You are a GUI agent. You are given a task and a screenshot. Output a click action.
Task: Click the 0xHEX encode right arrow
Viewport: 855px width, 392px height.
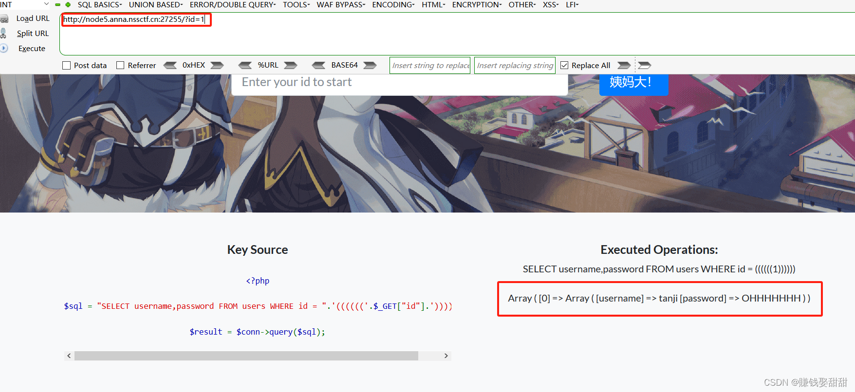tap(217, 65)
